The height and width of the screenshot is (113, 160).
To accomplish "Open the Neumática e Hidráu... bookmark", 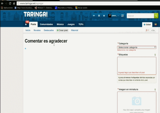I will 64,8.
